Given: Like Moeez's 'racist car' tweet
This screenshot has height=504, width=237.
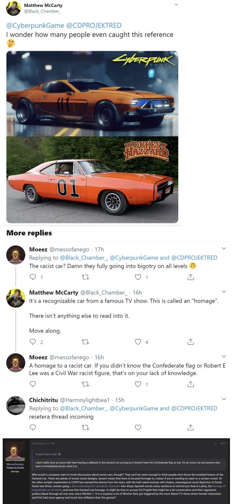Looking at the screenshot, I should (138, 277).
